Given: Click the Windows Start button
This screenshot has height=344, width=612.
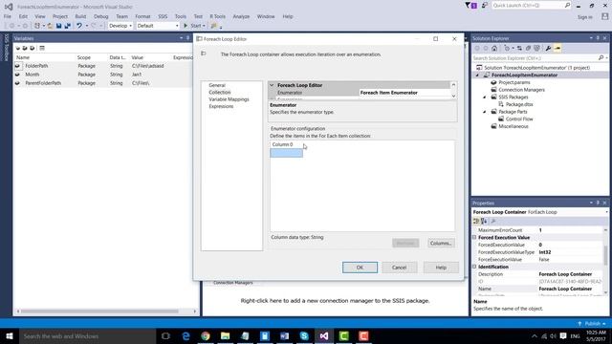Looking at the screenshot, I should [x=10, y=336].
